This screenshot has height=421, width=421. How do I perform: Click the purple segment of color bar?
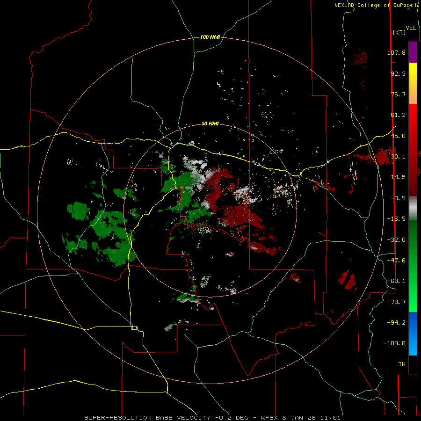coord(413,52)
